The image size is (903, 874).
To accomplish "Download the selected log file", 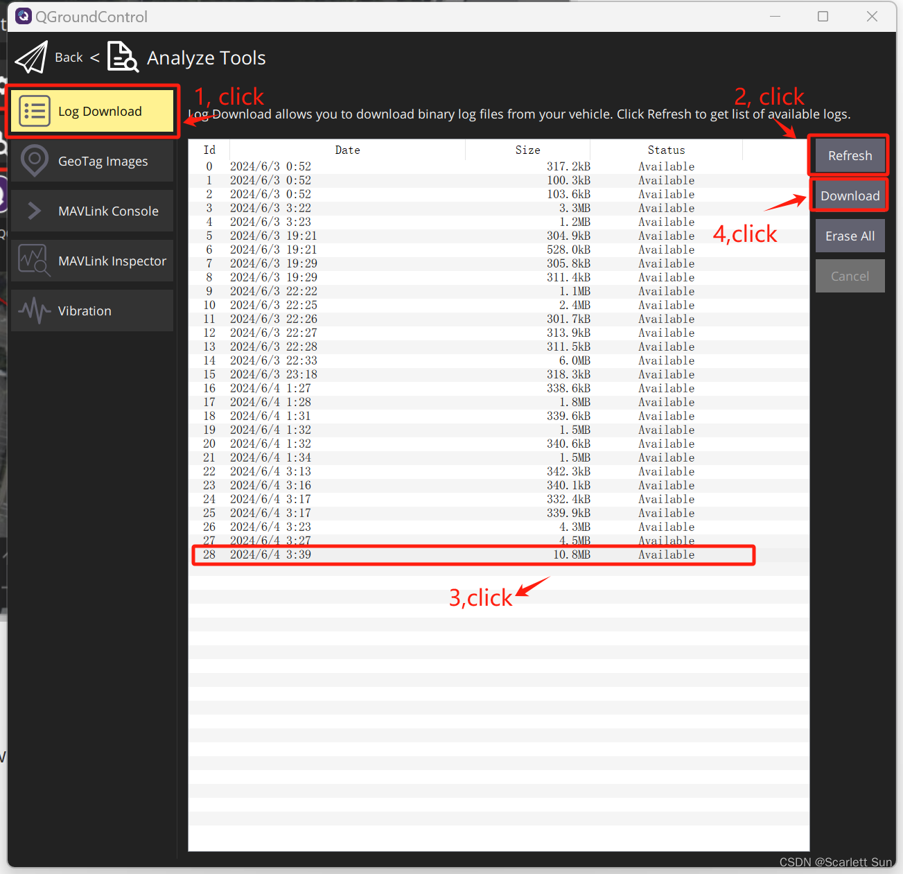I will click(848, 195).
